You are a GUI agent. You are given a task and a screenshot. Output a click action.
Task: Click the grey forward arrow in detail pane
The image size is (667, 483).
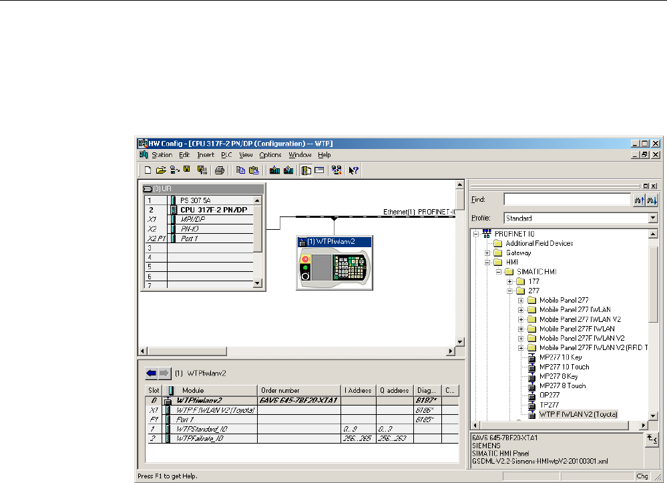(x=164, y=373)
